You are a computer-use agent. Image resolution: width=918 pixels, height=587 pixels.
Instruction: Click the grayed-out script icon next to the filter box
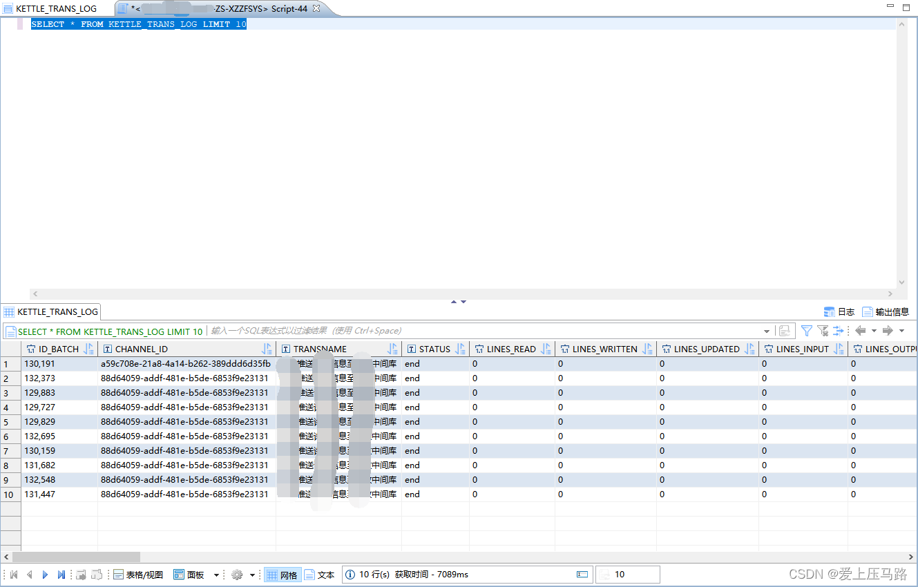point(784,331)
